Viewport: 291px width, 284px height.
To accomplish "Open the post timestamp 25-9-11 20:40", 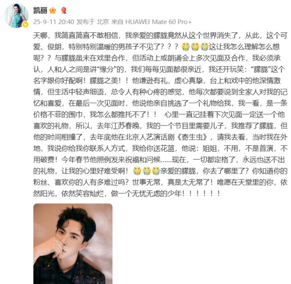I will (x=54, y=22).
